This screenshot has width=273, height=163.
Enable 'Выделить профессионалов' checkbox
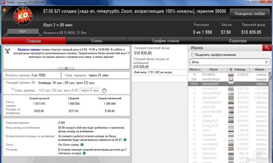tap(193, 55)
